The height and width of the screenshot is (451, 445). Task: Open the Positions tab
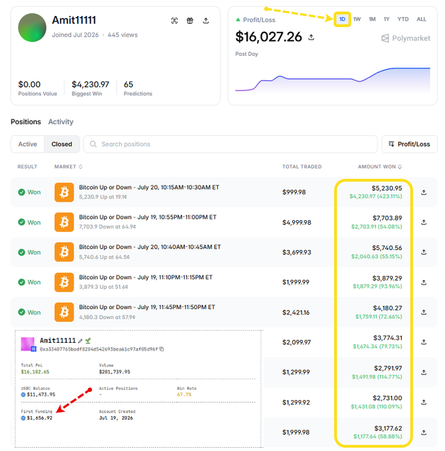(x=26, y=121)
